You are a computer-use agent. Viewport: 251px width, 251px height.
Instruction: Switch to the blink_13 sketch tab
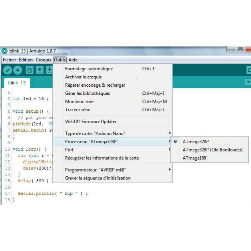coord(17,83)
